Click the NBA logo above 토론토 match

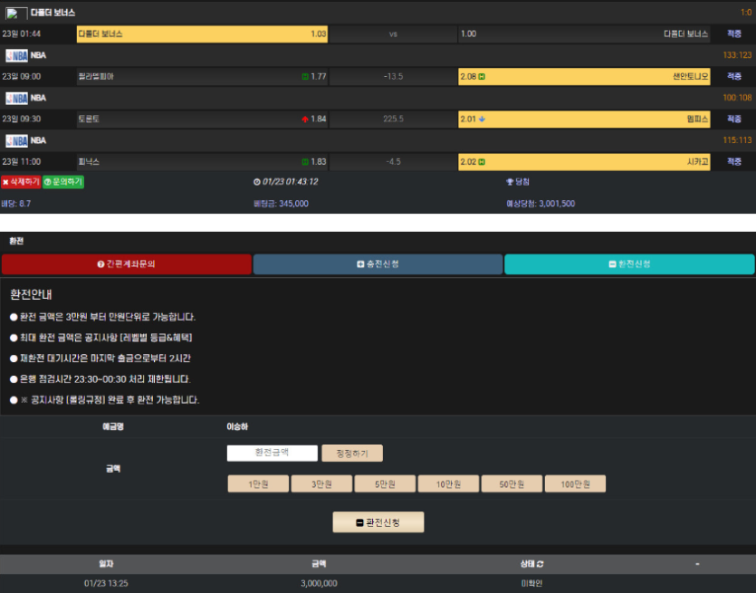(x=17, y=99)
